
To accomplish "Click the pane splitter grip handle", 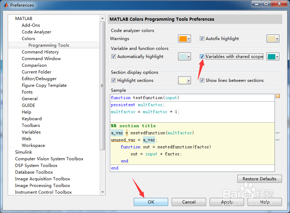I will click(102, 86).
